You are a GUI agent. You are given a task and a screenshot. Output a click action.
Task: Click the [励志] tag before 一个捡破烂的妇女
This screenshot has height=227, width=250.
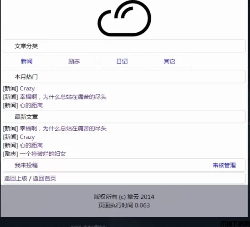[x=10, y=154]
